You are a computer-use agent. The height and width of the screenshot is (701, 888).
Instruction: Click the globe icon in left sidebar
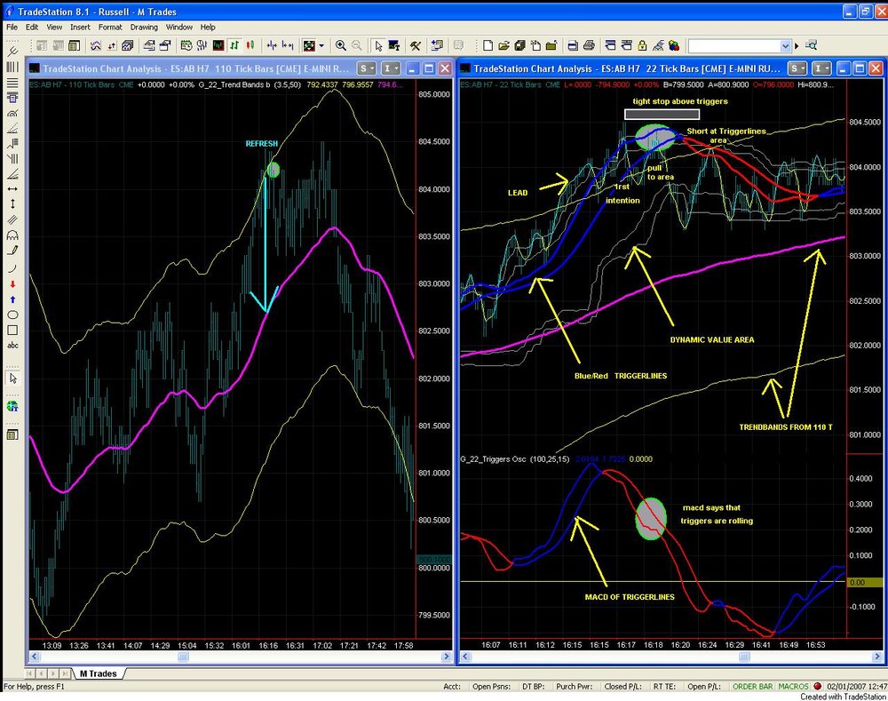12,406
